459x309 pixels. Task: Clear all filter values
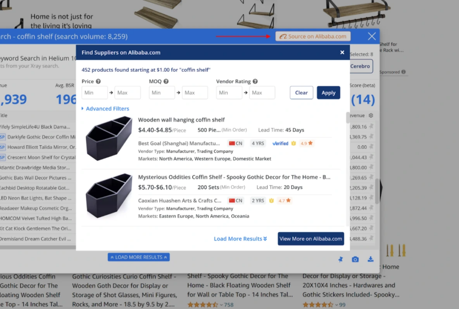(301, 92)
